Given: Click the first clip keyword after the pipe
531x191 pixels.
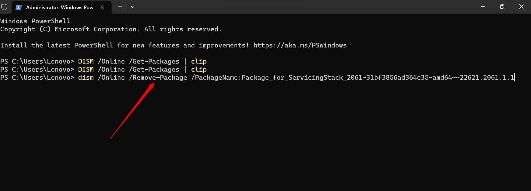Looking at the screenshot, I should click(x=199, y=61).
